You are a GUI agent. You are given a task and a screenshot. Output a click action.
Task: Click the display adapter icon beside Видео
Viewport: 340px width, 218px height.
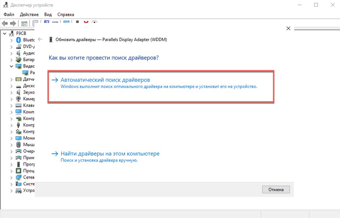(x=18, y=66)
